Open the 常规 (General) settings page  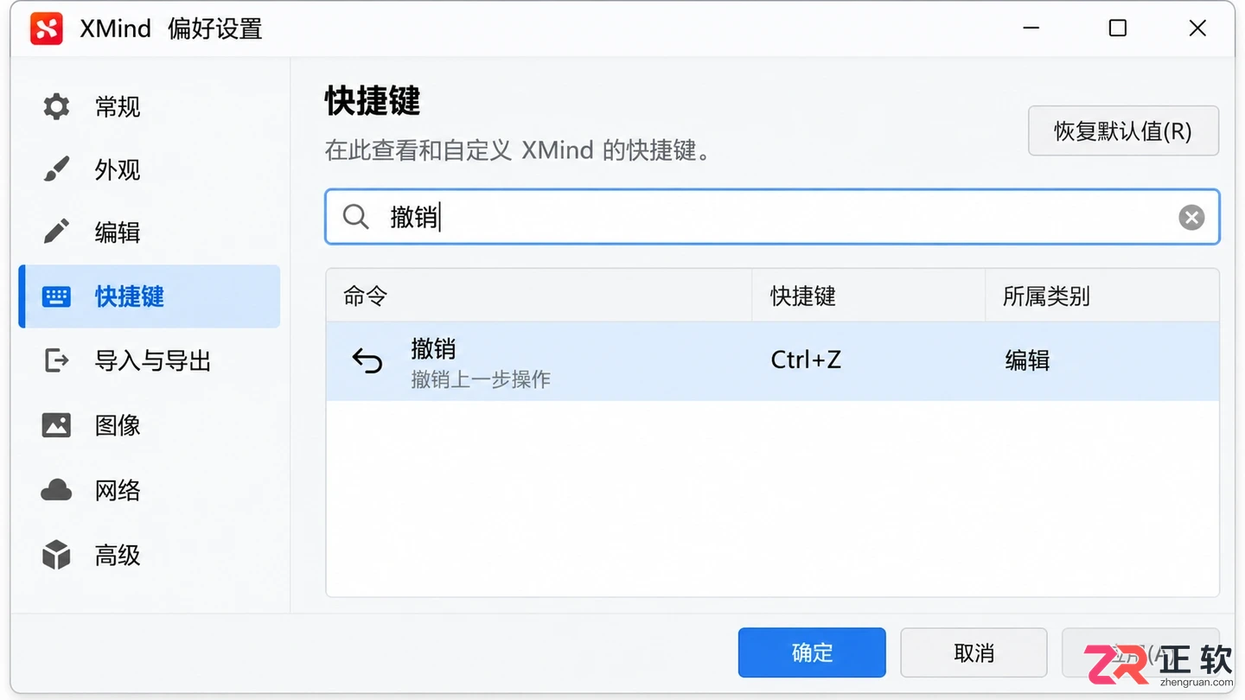click(149, 107)
